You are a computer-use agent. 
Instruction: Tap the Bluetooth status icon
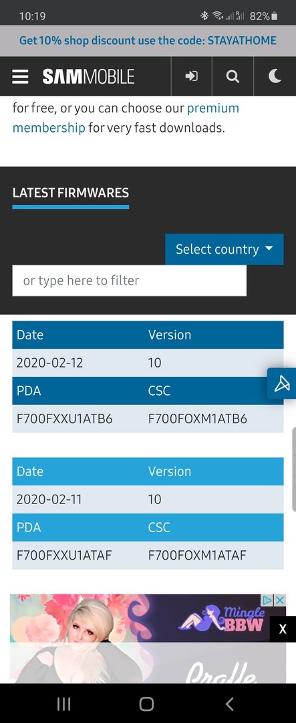(204, 16)
